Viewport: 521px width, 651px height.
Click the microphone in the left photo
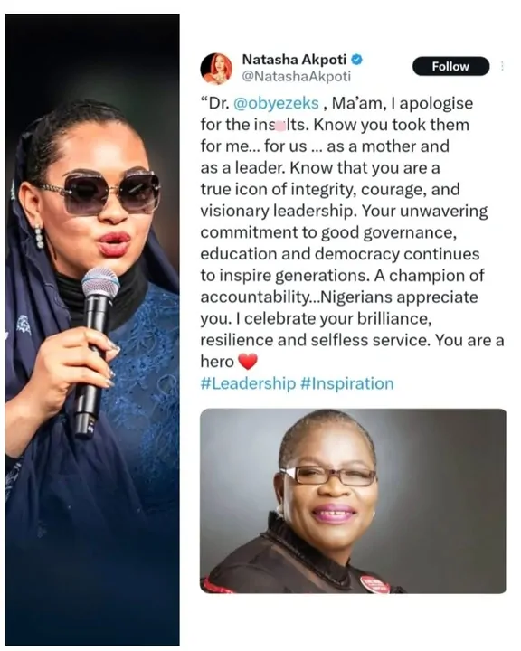(x=97, y=349)
